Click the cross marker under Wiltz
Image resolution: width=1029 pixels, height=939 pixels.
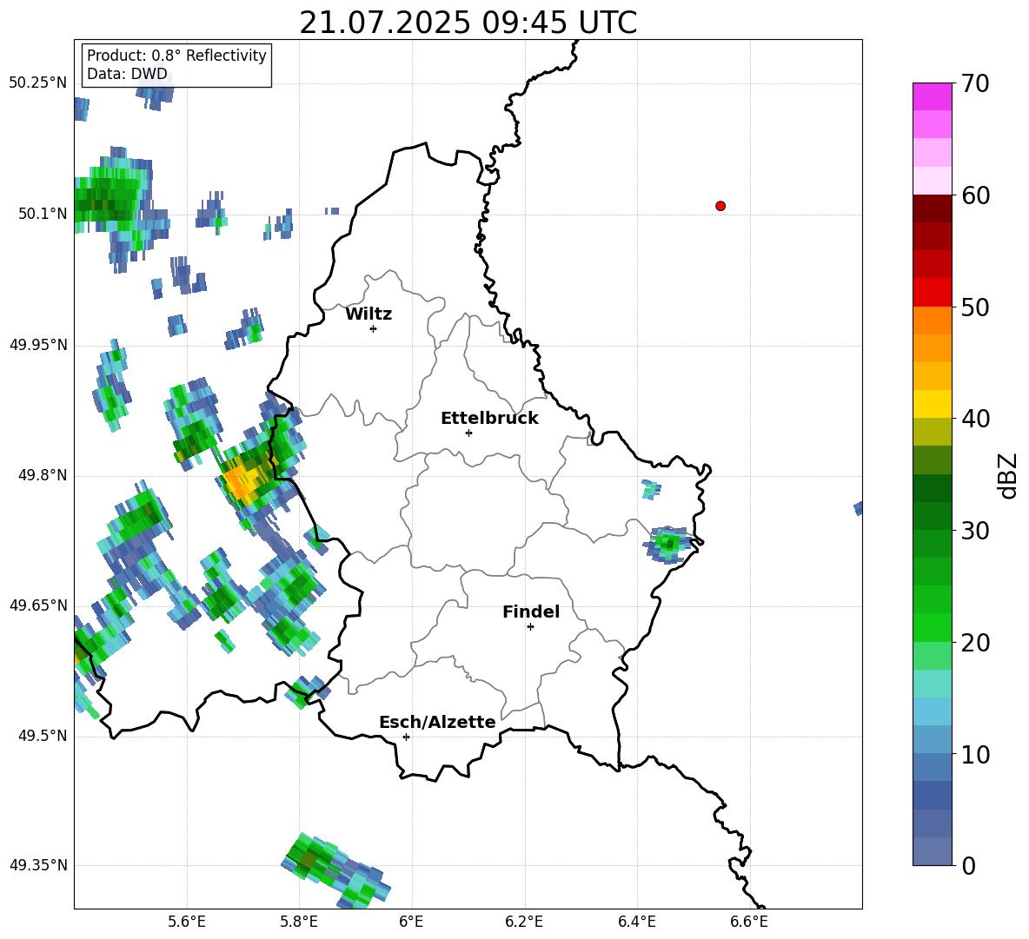(x=374, y=328)
